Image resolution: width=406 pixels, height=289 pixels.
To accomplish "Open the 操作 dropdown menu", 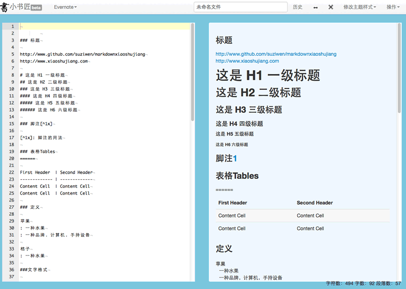I will point(393,7).
